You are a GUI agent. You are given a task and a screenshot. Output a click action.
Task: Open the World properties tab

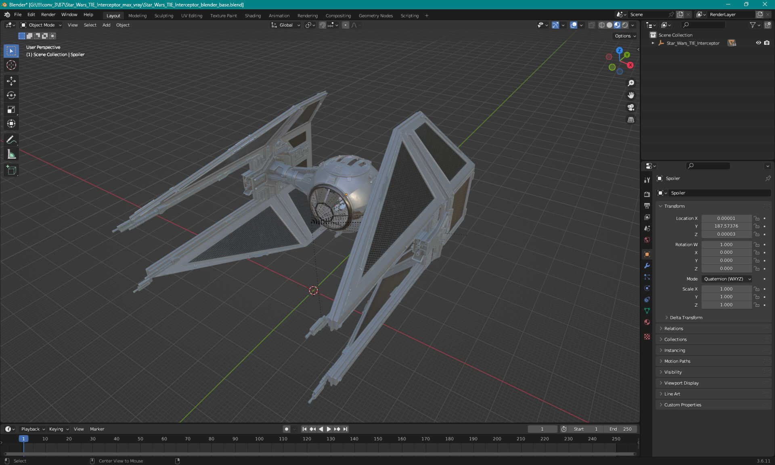click(647, 240)
